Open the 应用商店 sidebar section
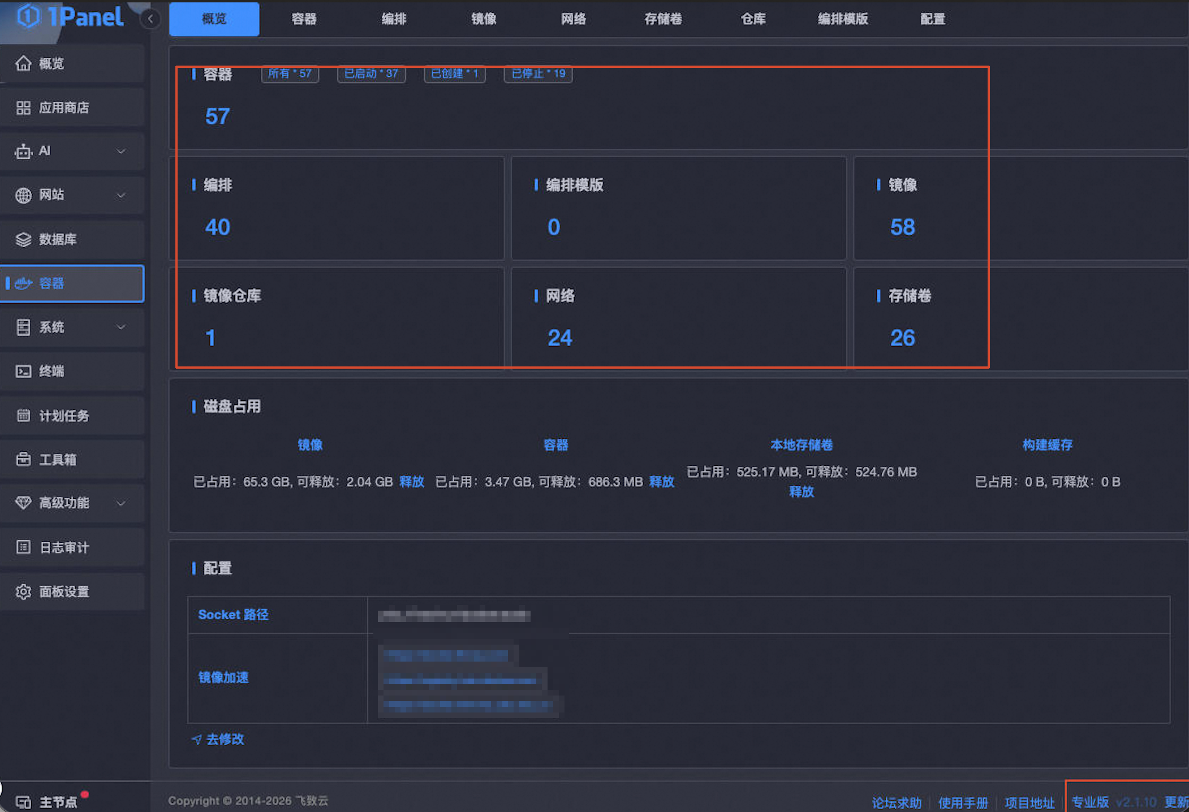Screen dimensions: 1189x812 (64, 107)
